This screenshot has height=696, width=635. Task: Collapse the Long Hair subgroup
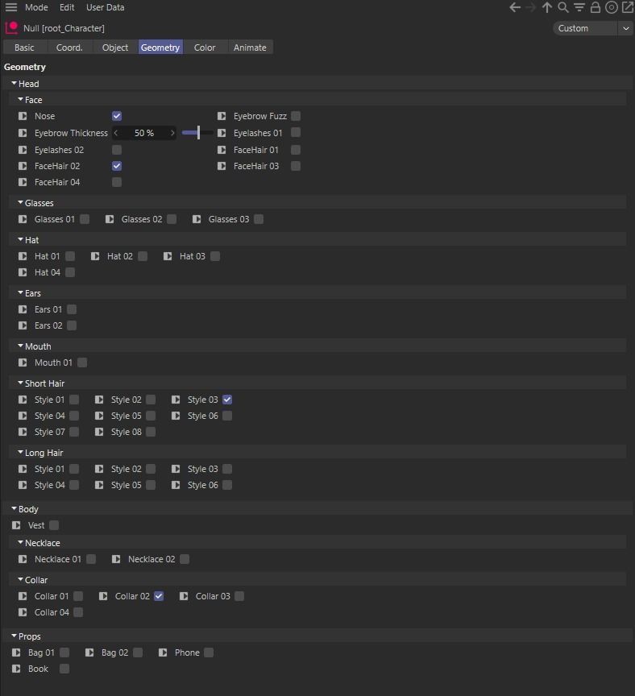[20, 452]
